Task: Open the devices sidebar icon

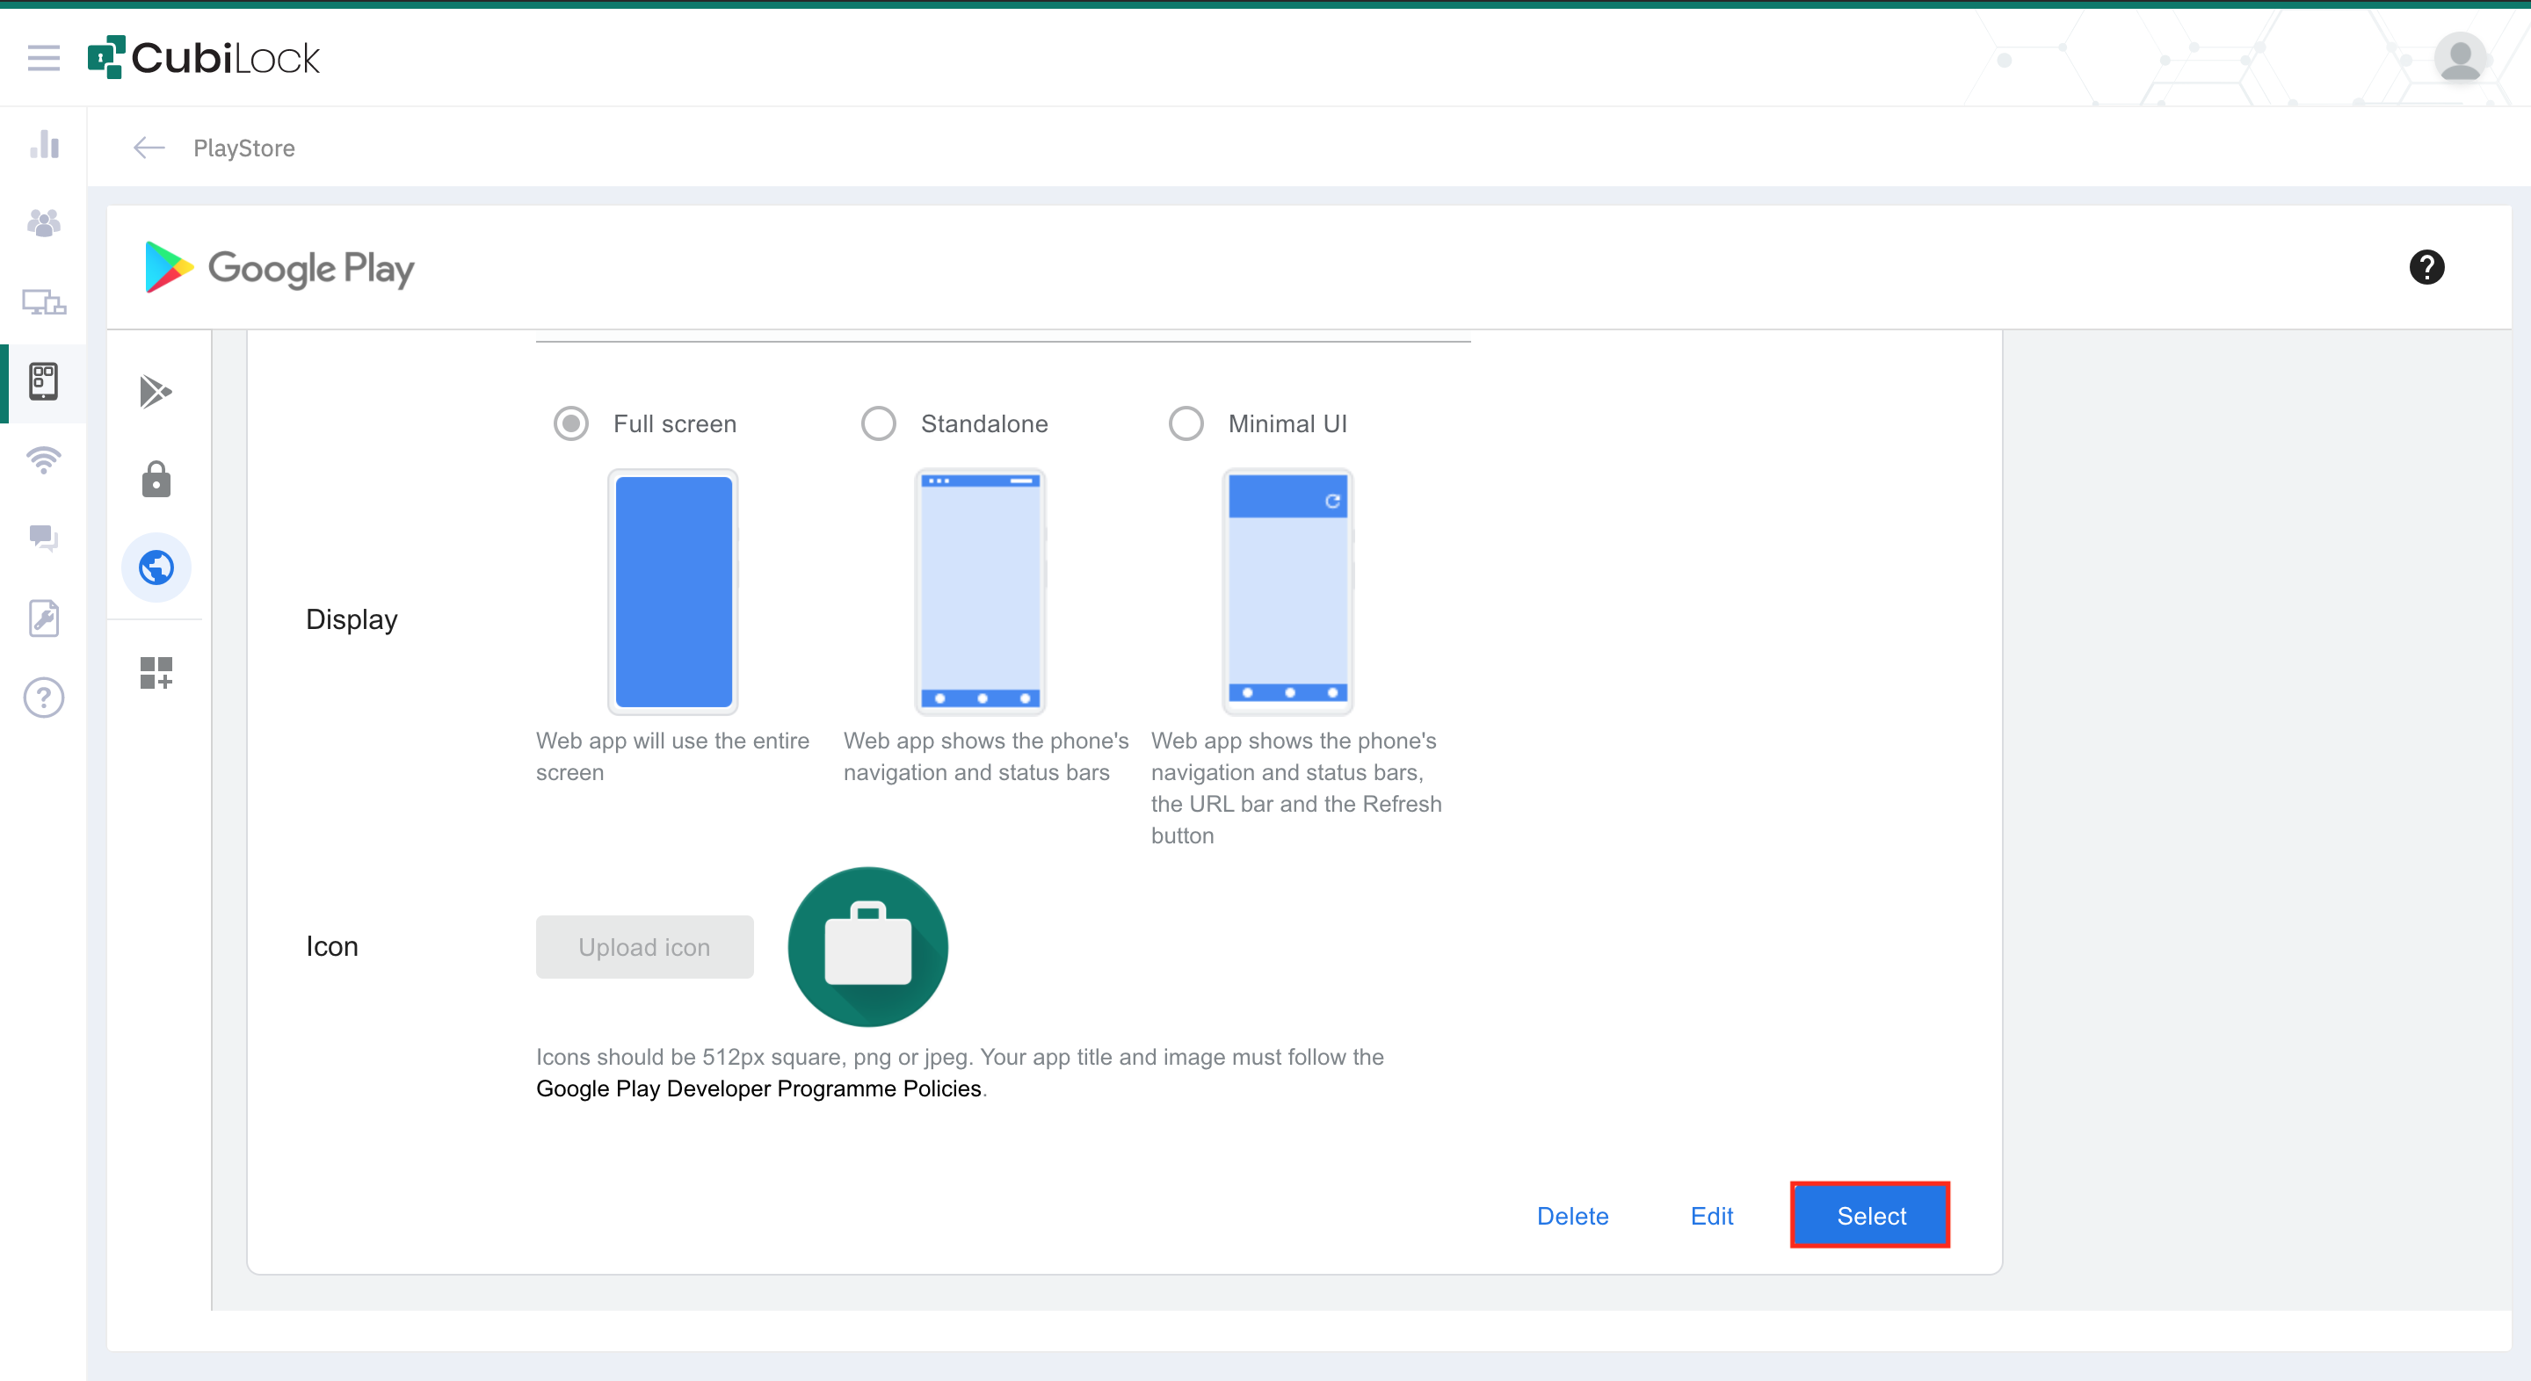Action: (x=44, y=301)
